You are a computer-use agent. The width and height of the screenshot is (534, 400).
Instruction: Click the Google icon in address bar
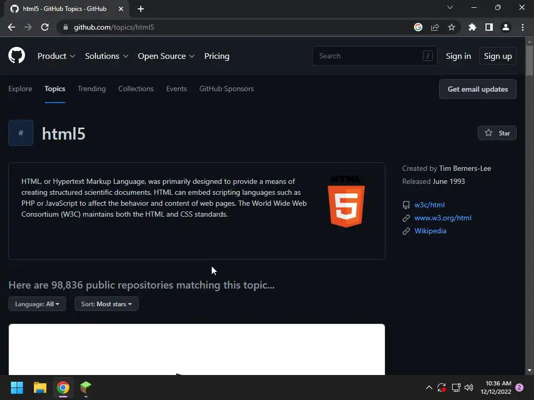tap(418, 27)
